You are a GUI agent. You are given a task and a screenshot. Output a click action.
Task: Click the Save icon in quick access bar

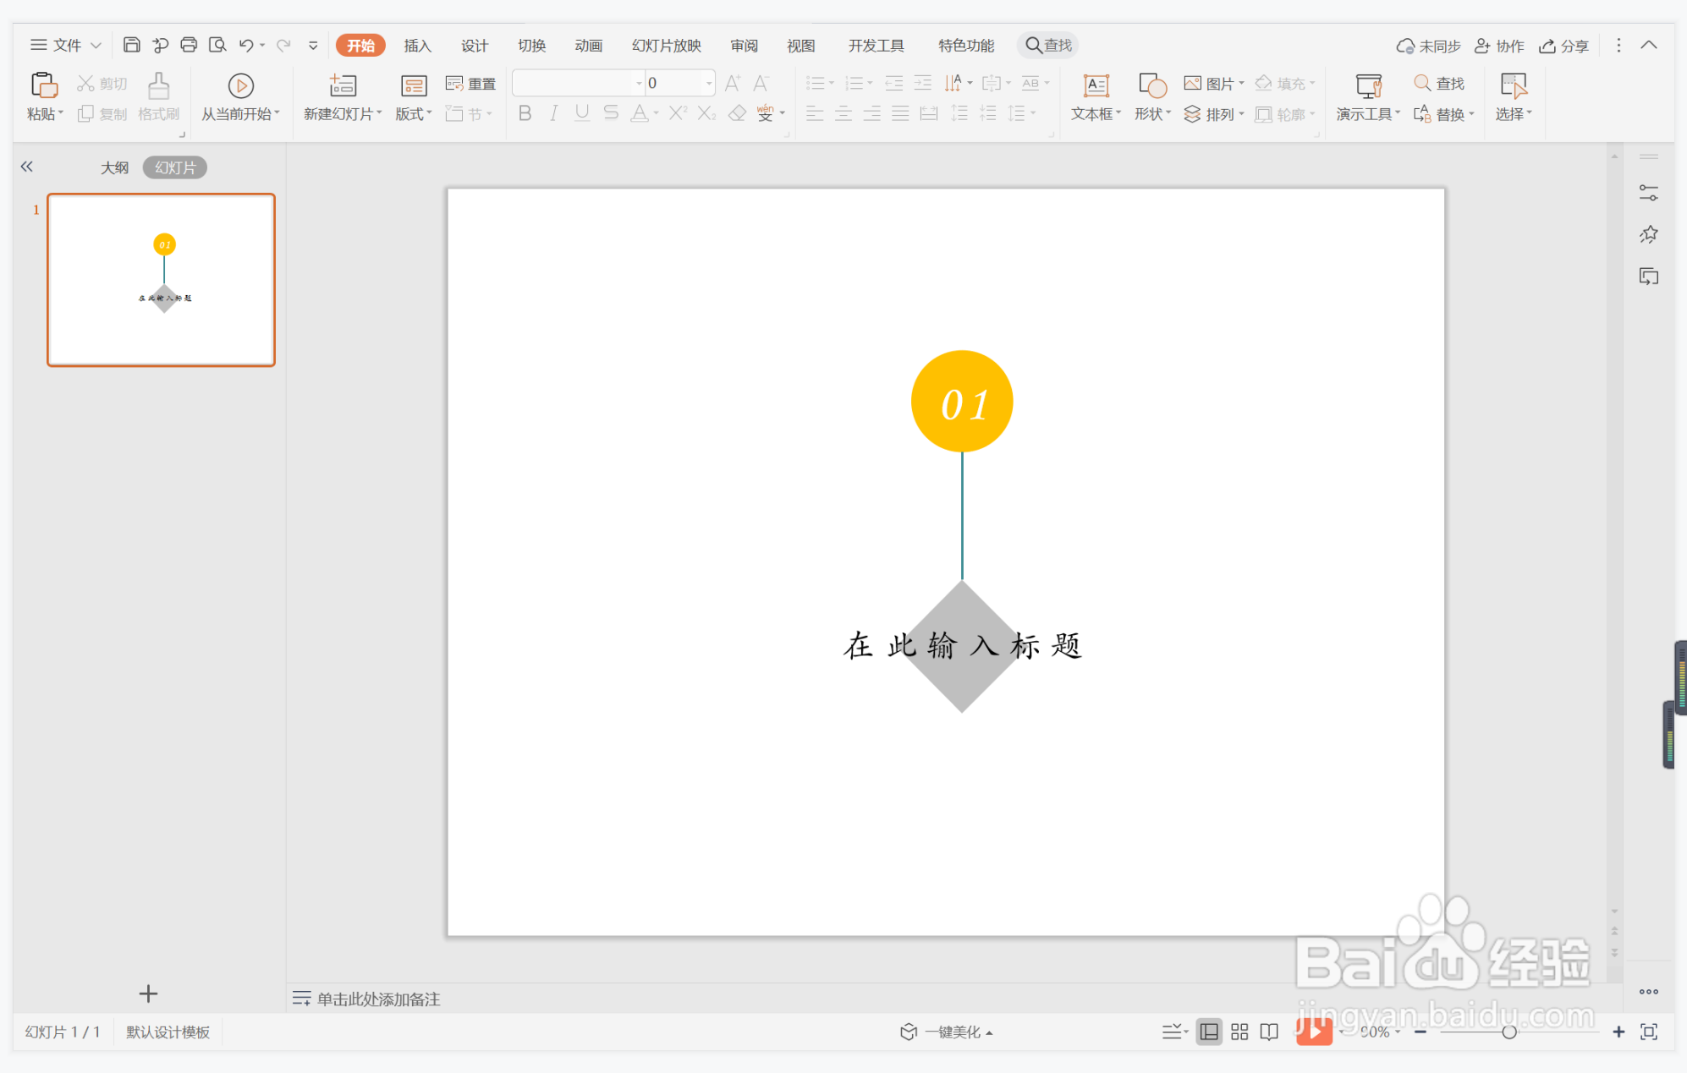coord(131,45)
